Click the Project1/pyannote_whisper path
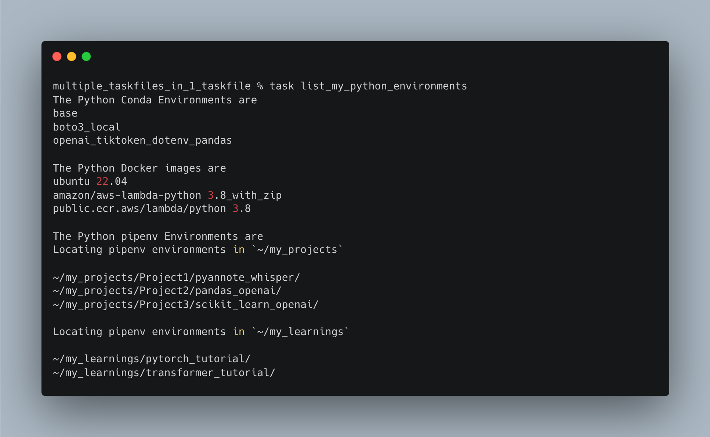 click(176, 278)
